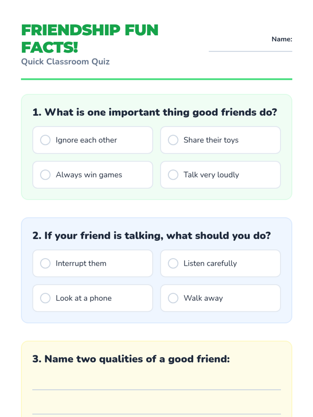This screenshot has height=417, width=313.
Task: Choose the 'Listen carefully' radio button
Action: click(x=173, y=263)
